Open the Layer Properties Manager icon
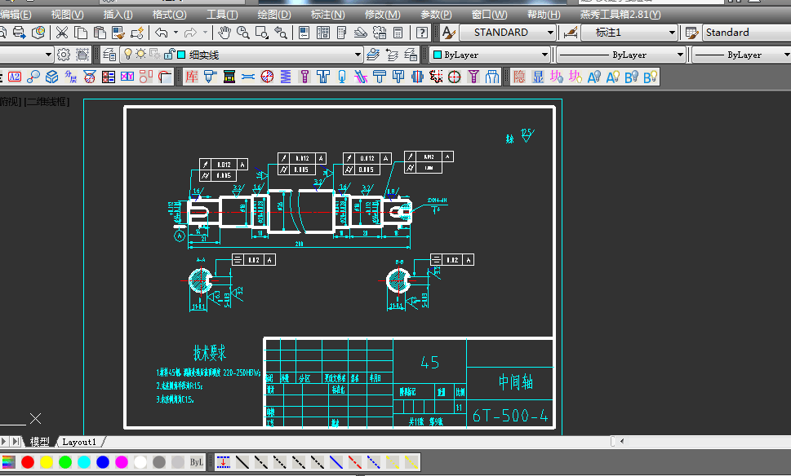Image resolution: width=791 pixels, height=476 pixels. [109, 55]
